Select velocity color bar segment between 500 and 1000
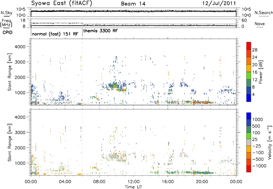Viewport: 273px width, 189px height. coord(249,123)
